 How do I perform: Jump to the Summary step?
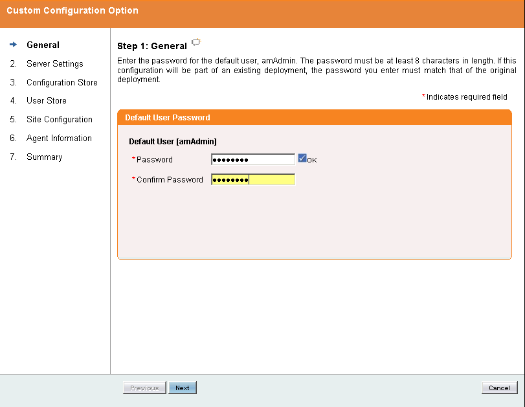(x=44, y=157)
